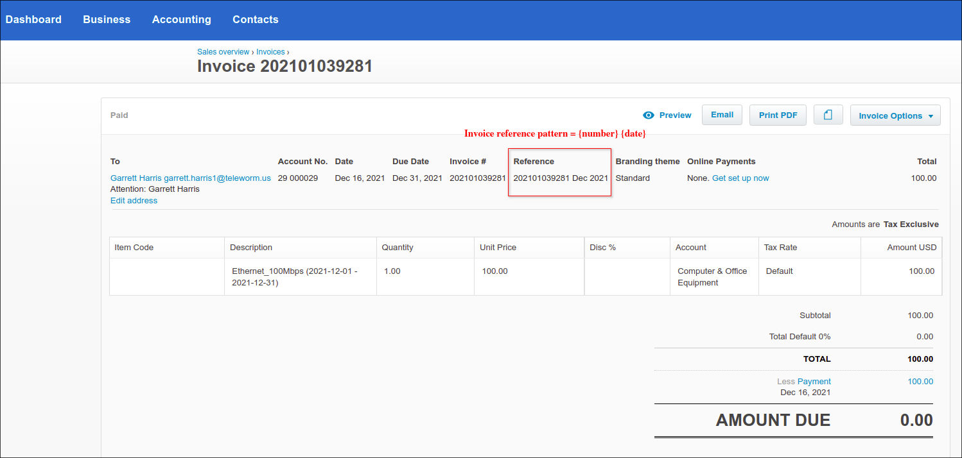Expand the Invoice Options dropdown

[x=895, y=115]
